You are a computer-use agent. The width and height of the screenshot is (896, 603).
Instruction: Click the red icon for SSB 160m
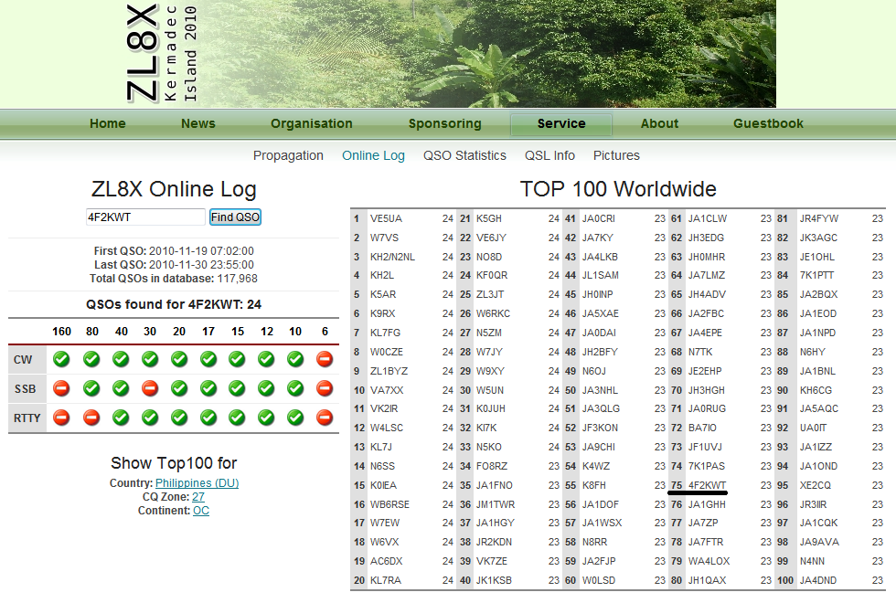tap(61, 388)
